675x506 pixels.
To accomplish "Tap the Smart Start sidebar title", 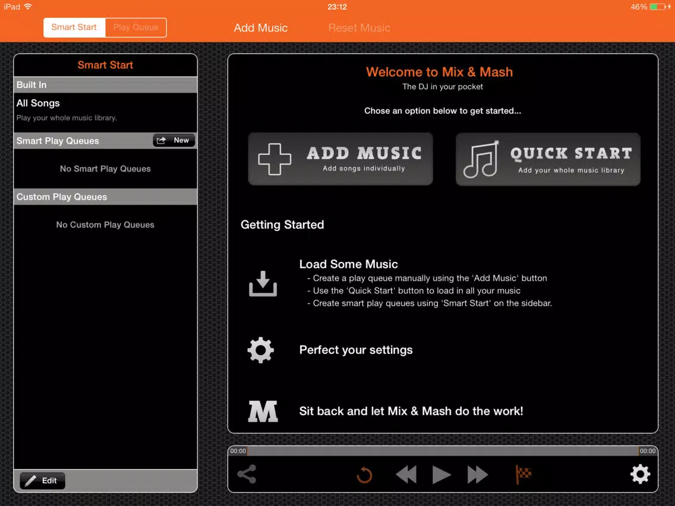I will pyautogui.click(x=106, y=65).
